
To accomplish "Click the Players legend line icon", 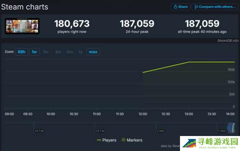I will [99, 140].
